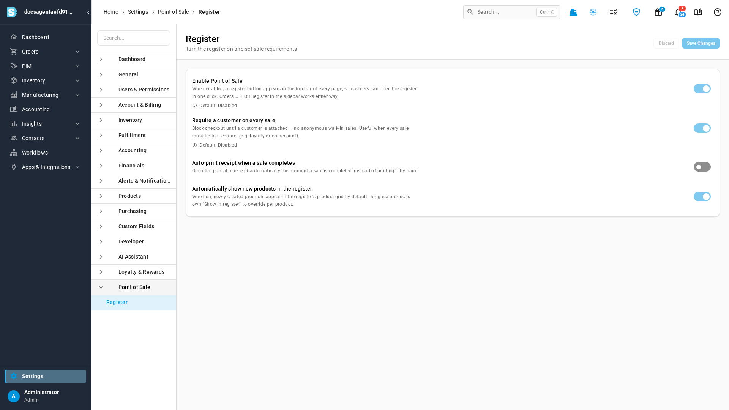Click the Save Changes button
Viewport: 729px width, 410px height.
(701, 43)
